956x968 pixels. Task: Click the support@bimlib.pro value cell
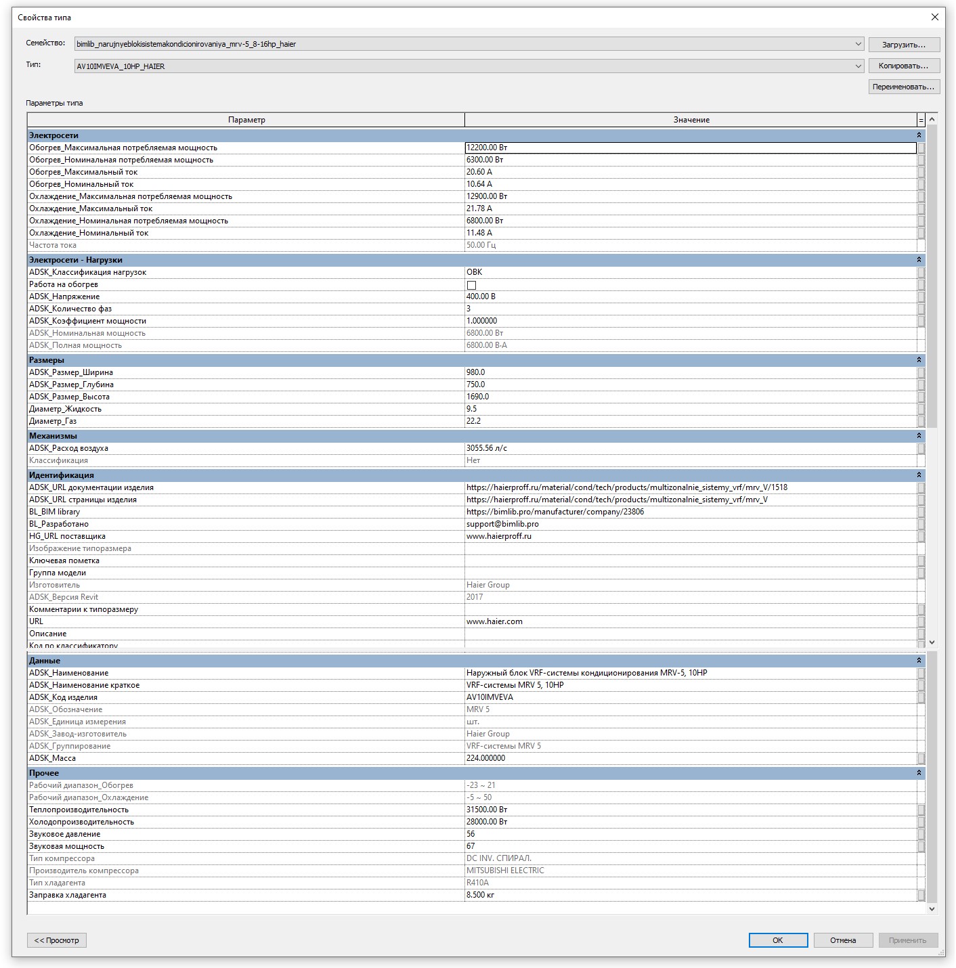click(691, 524)
